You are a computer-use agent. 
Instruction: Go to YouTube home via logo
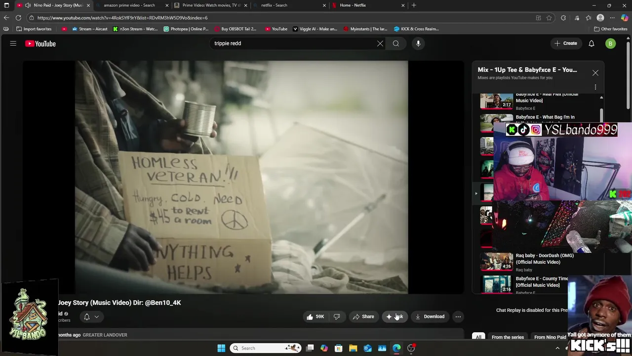coord(40,44)
